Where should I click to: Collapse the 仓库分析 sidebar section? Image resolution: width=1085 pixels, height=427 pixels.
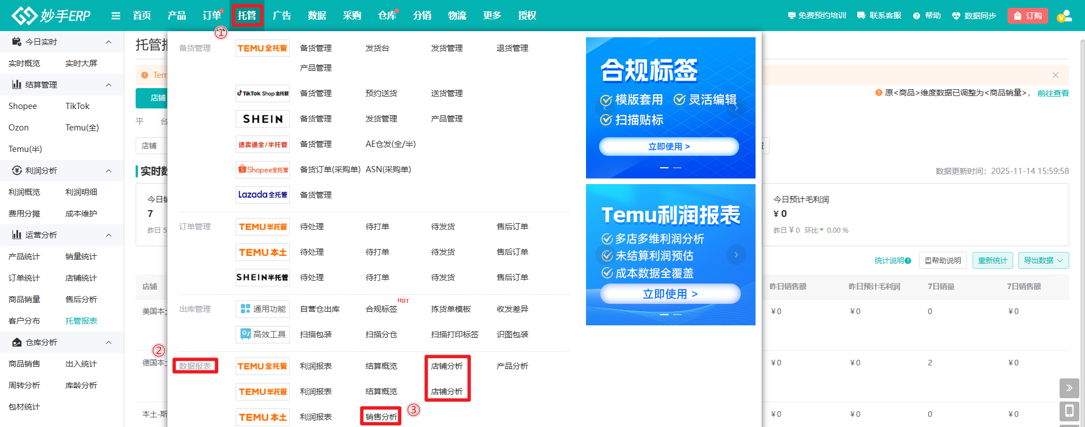(109, 342)
